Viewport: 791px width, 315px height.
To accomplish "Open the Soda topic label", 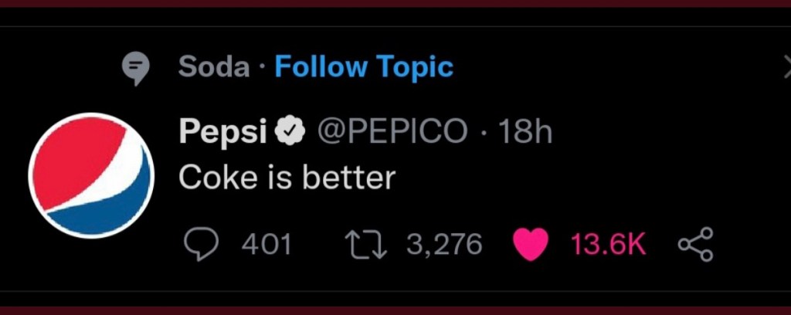I will [214, 67].
